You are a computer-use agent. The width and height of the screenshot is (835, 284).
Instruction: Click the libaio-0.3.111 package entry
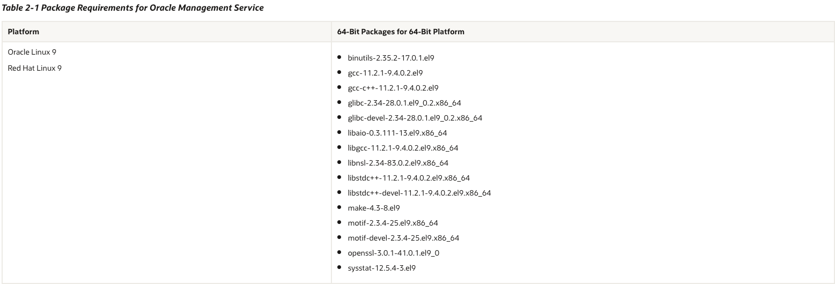coord(397,133)
